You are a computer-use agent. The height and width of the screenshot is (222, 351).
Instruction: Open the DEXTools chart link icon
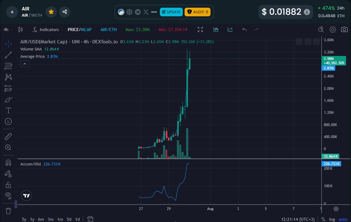[x=121, y=12]
